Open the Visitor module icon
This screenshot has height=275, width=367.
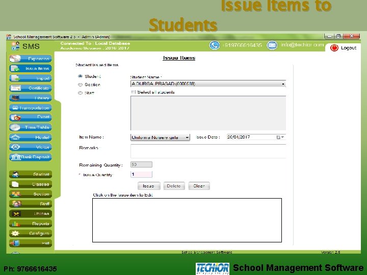coord(15,147)
